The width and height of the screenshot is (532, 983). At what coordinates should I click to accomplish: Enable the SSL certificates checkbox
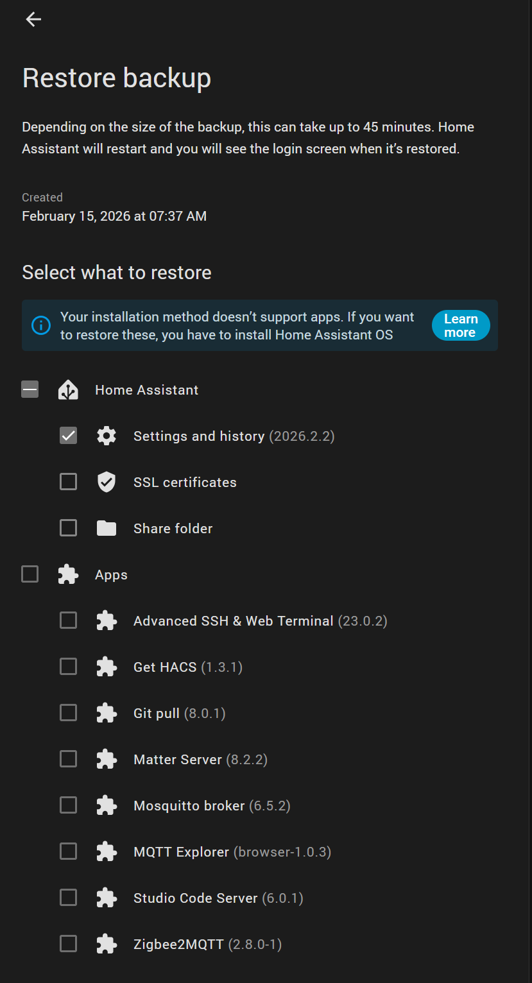click(69, 482)
